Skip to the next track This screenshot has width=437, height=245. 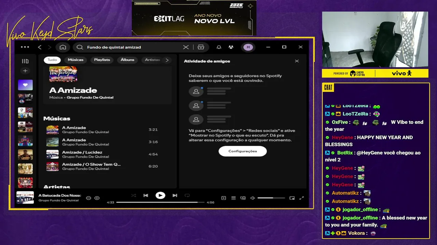(x=175, y=195)
